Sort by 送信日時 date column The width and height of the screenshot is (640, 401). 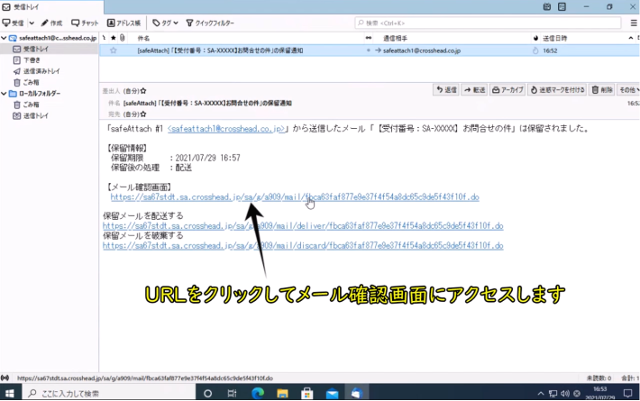554,39
